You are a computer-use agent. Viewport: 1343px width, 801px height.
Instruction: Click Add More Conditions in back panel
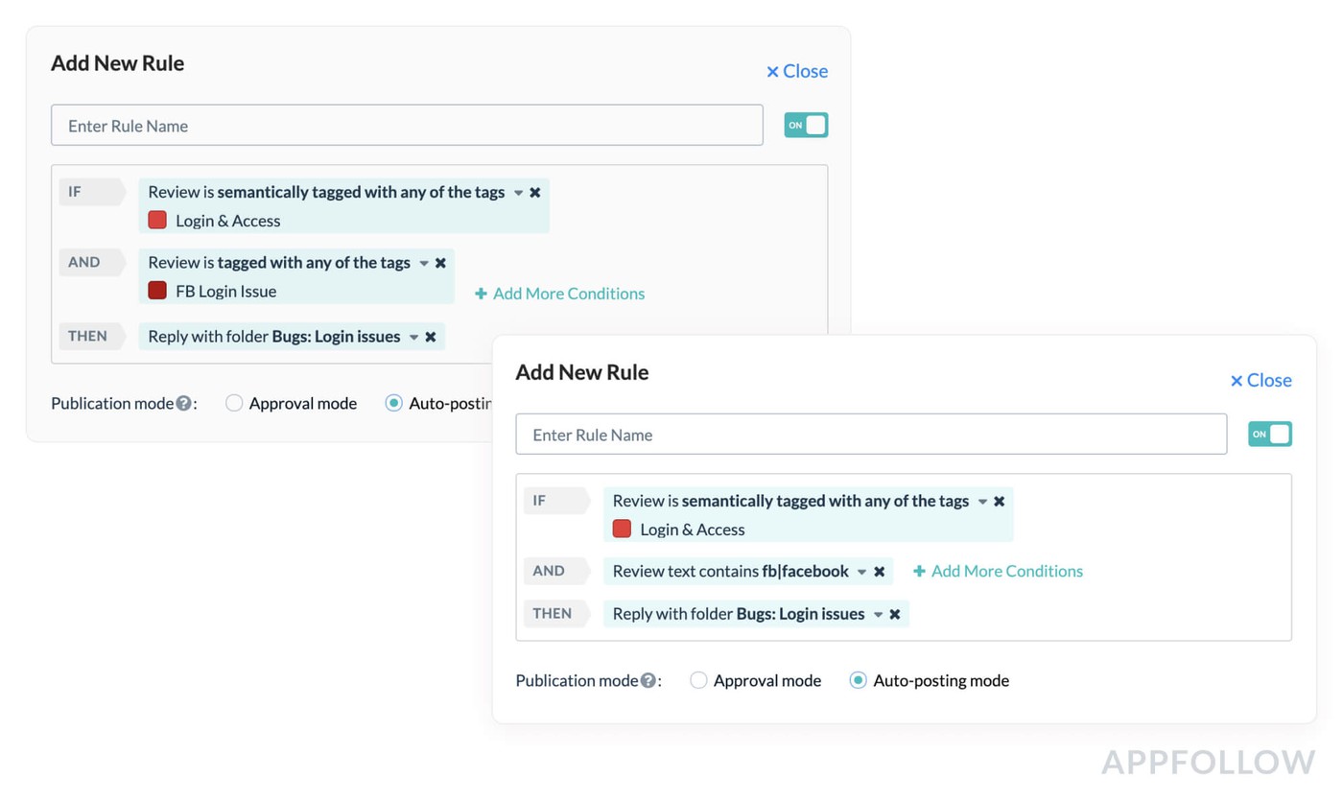click(559, 294)
